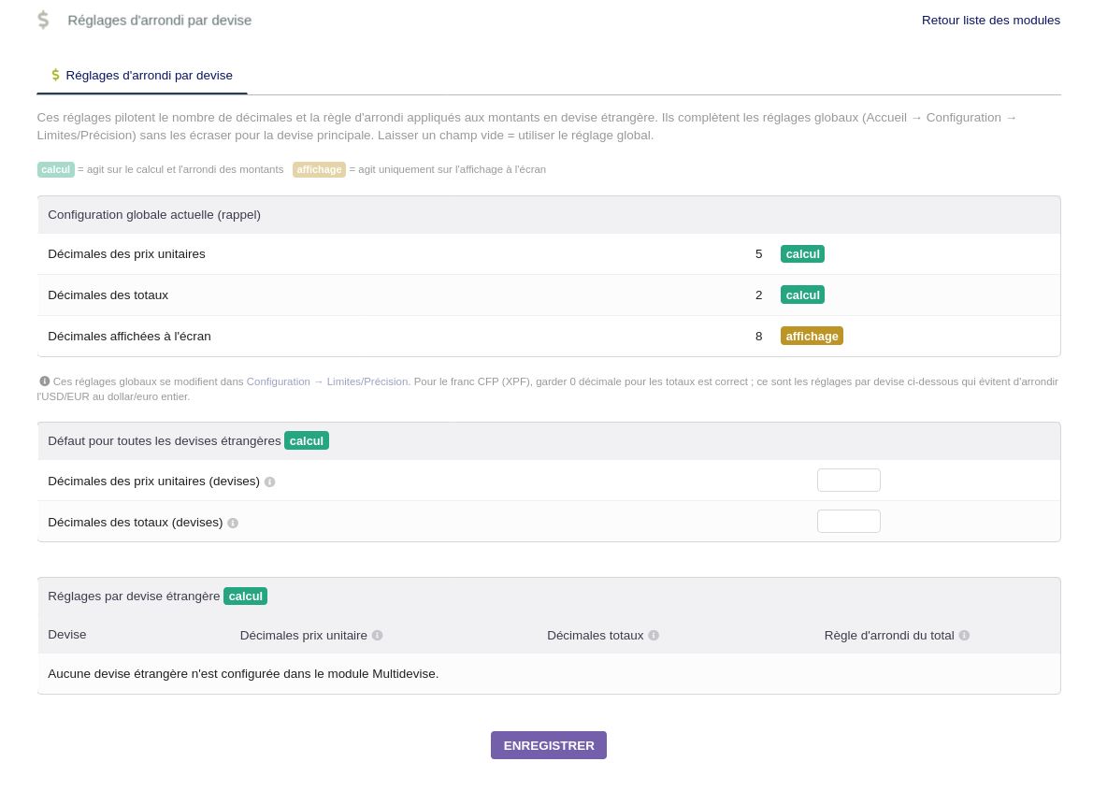Click the Décimales des totaux label in global config
This screenshot has width=1093, height=805.
pos(108,295)
